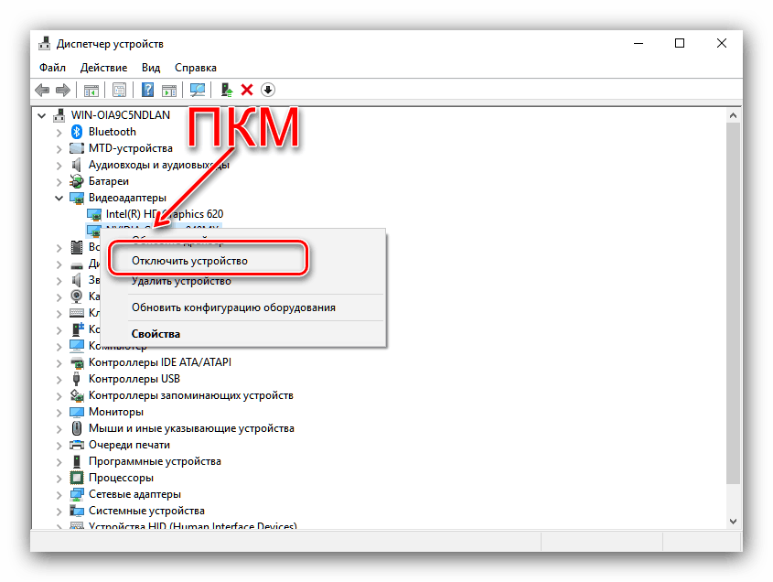Click the Forward arrow toolbar icon
Viewport: 773px width, 582px height.
pos(63,90)
